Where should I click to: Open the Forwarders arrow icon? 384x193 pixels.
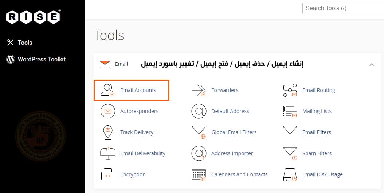click(x=199, y=90)
